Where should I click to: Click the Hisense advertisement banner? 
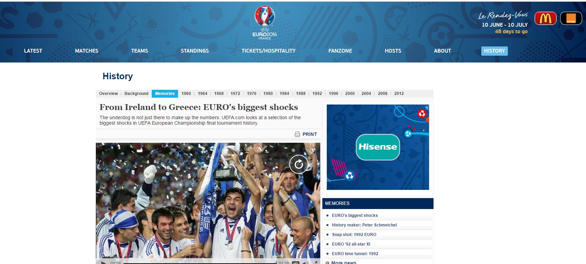tap(378, 147)
